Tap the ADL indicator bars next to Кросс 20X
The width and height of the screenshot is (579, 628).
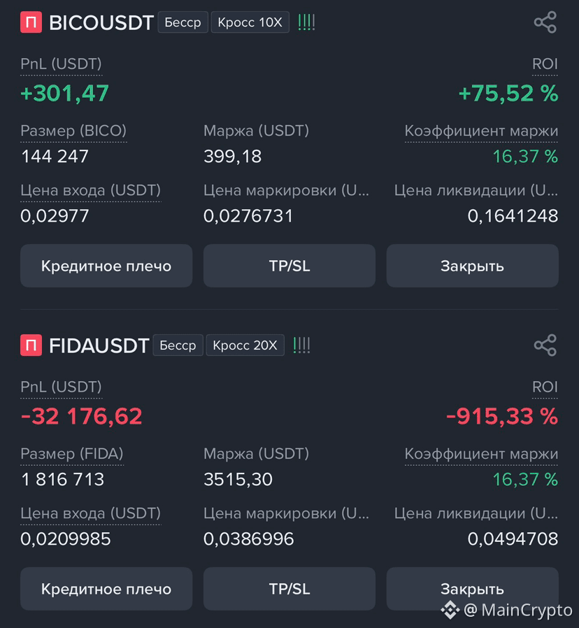302,345
